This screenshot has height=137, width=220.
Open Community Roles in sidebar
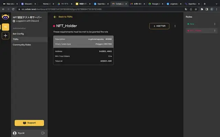pyautogui.click(x=22, y=45)
